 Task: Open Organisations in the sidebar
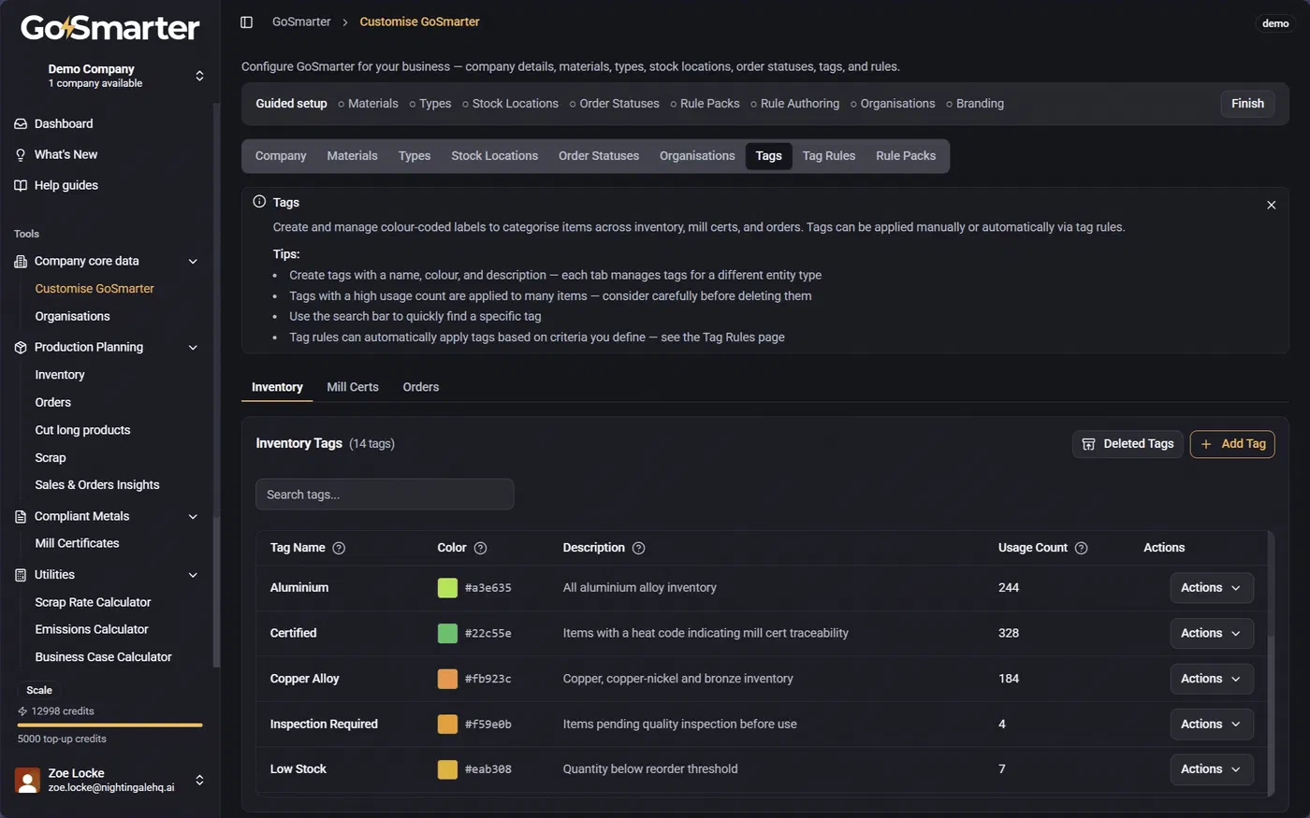tap(72, 316)
